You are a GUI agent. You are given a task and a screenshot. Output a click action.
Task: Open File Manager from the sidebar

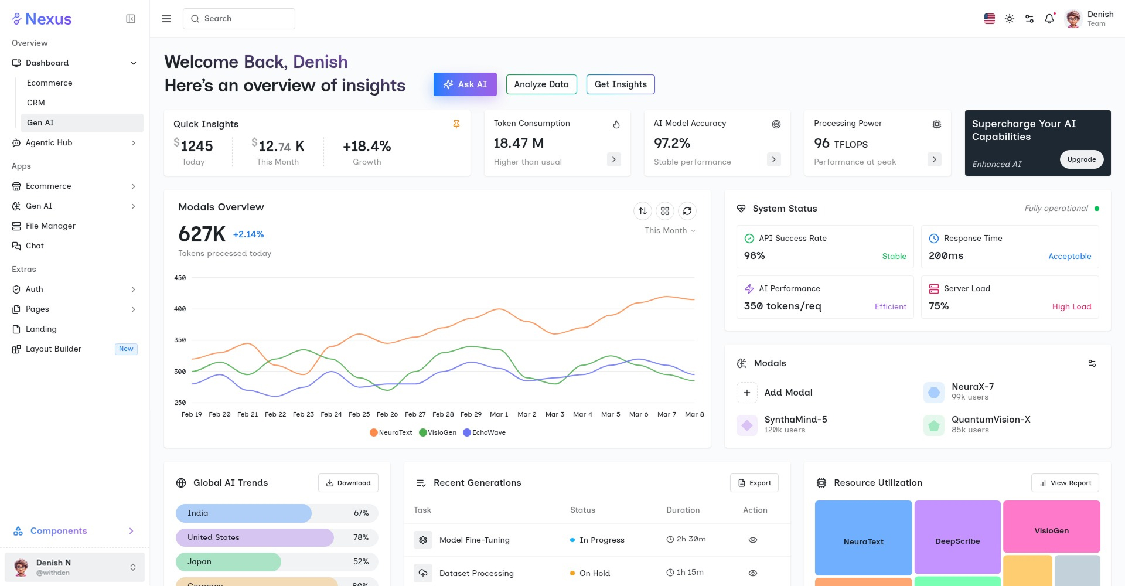pos(50,226)
